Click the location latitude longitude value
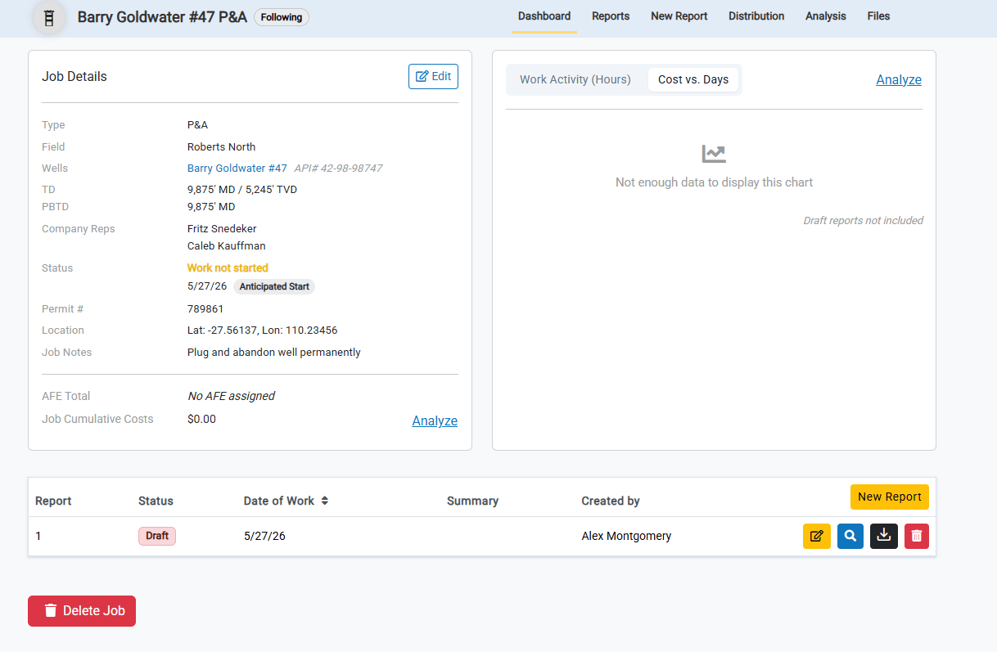Viewport: 997px width, 652px height. [262, 330]
